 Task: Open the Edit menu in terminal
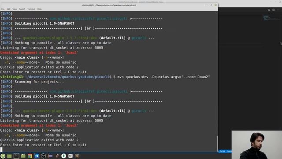[x=8, y=9]
